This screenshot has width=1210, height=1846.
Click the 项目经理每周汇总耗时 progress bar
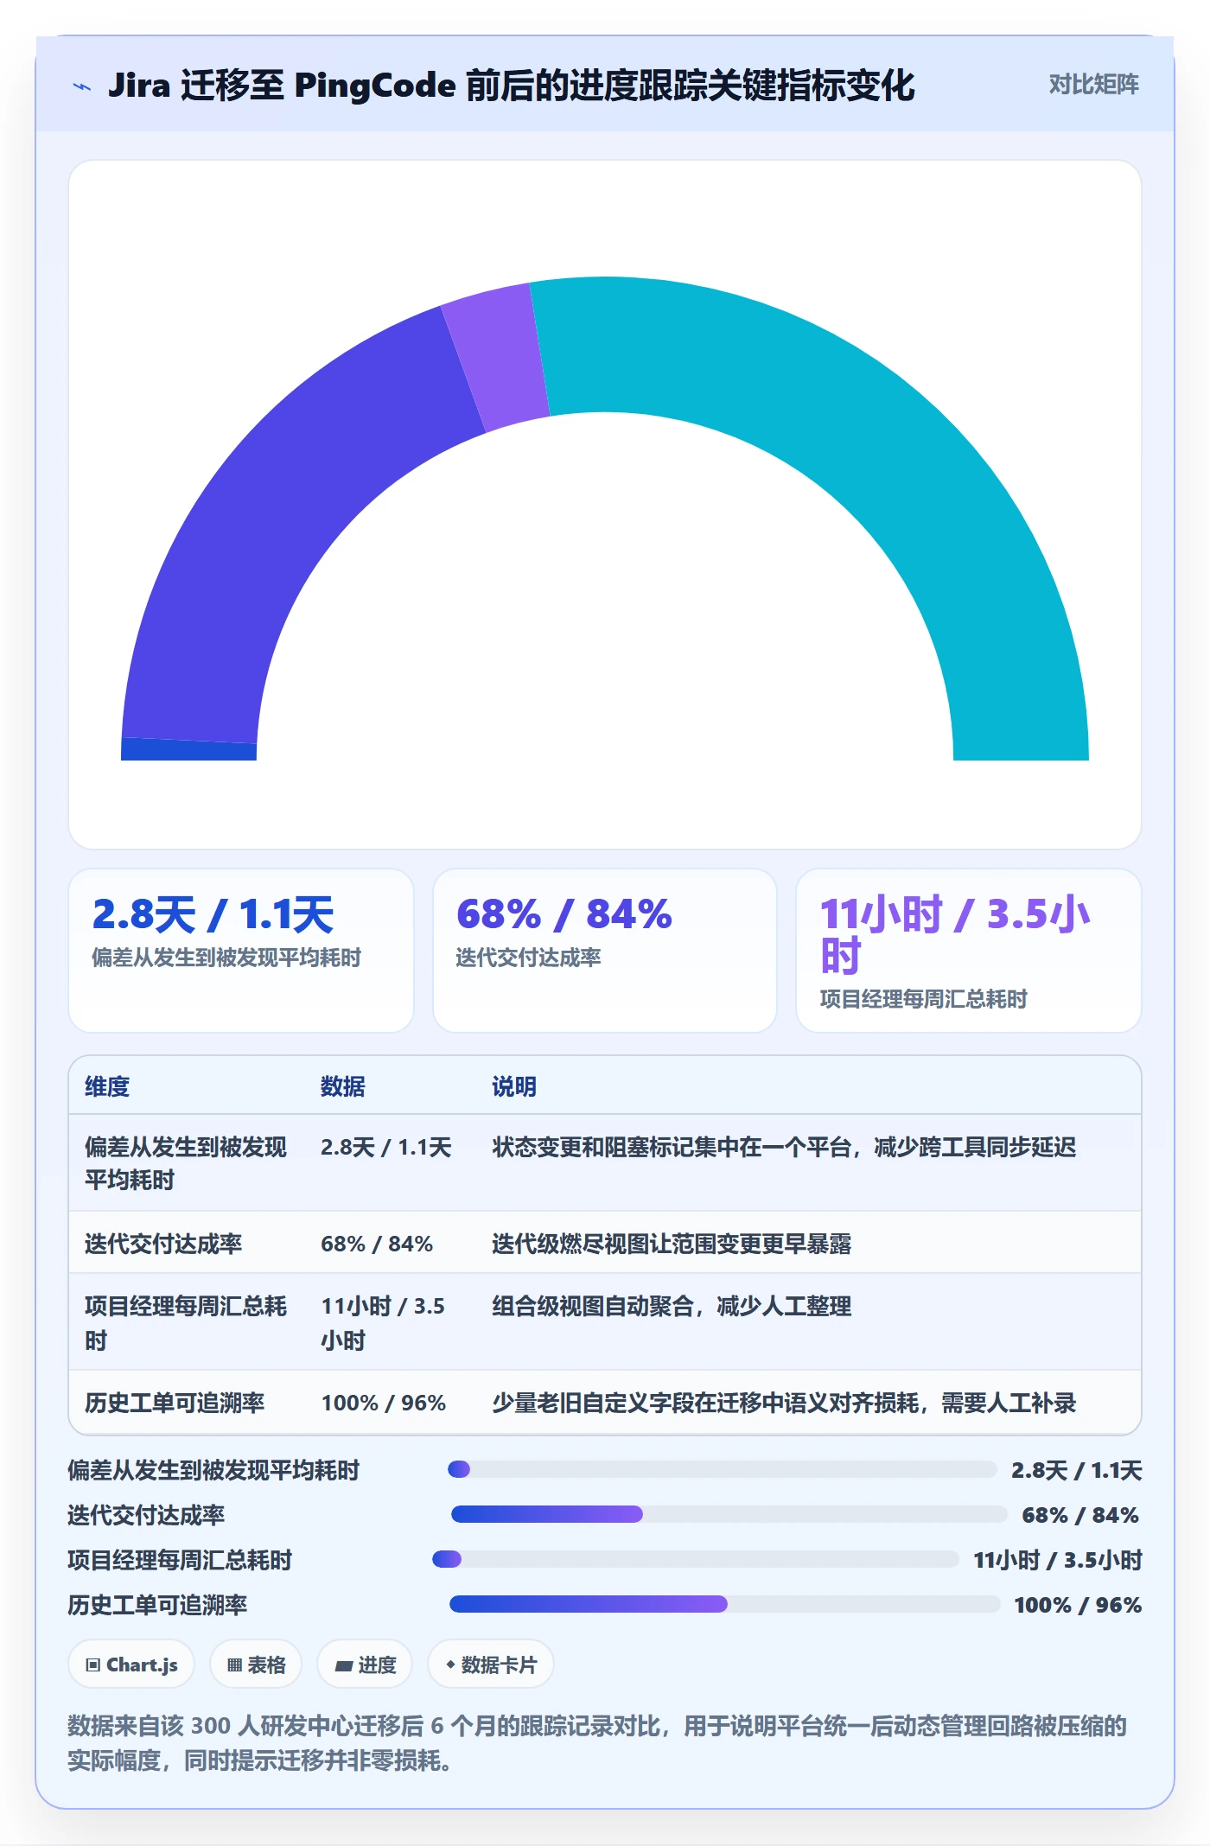pyautogui.click(x=695, y=1559)
